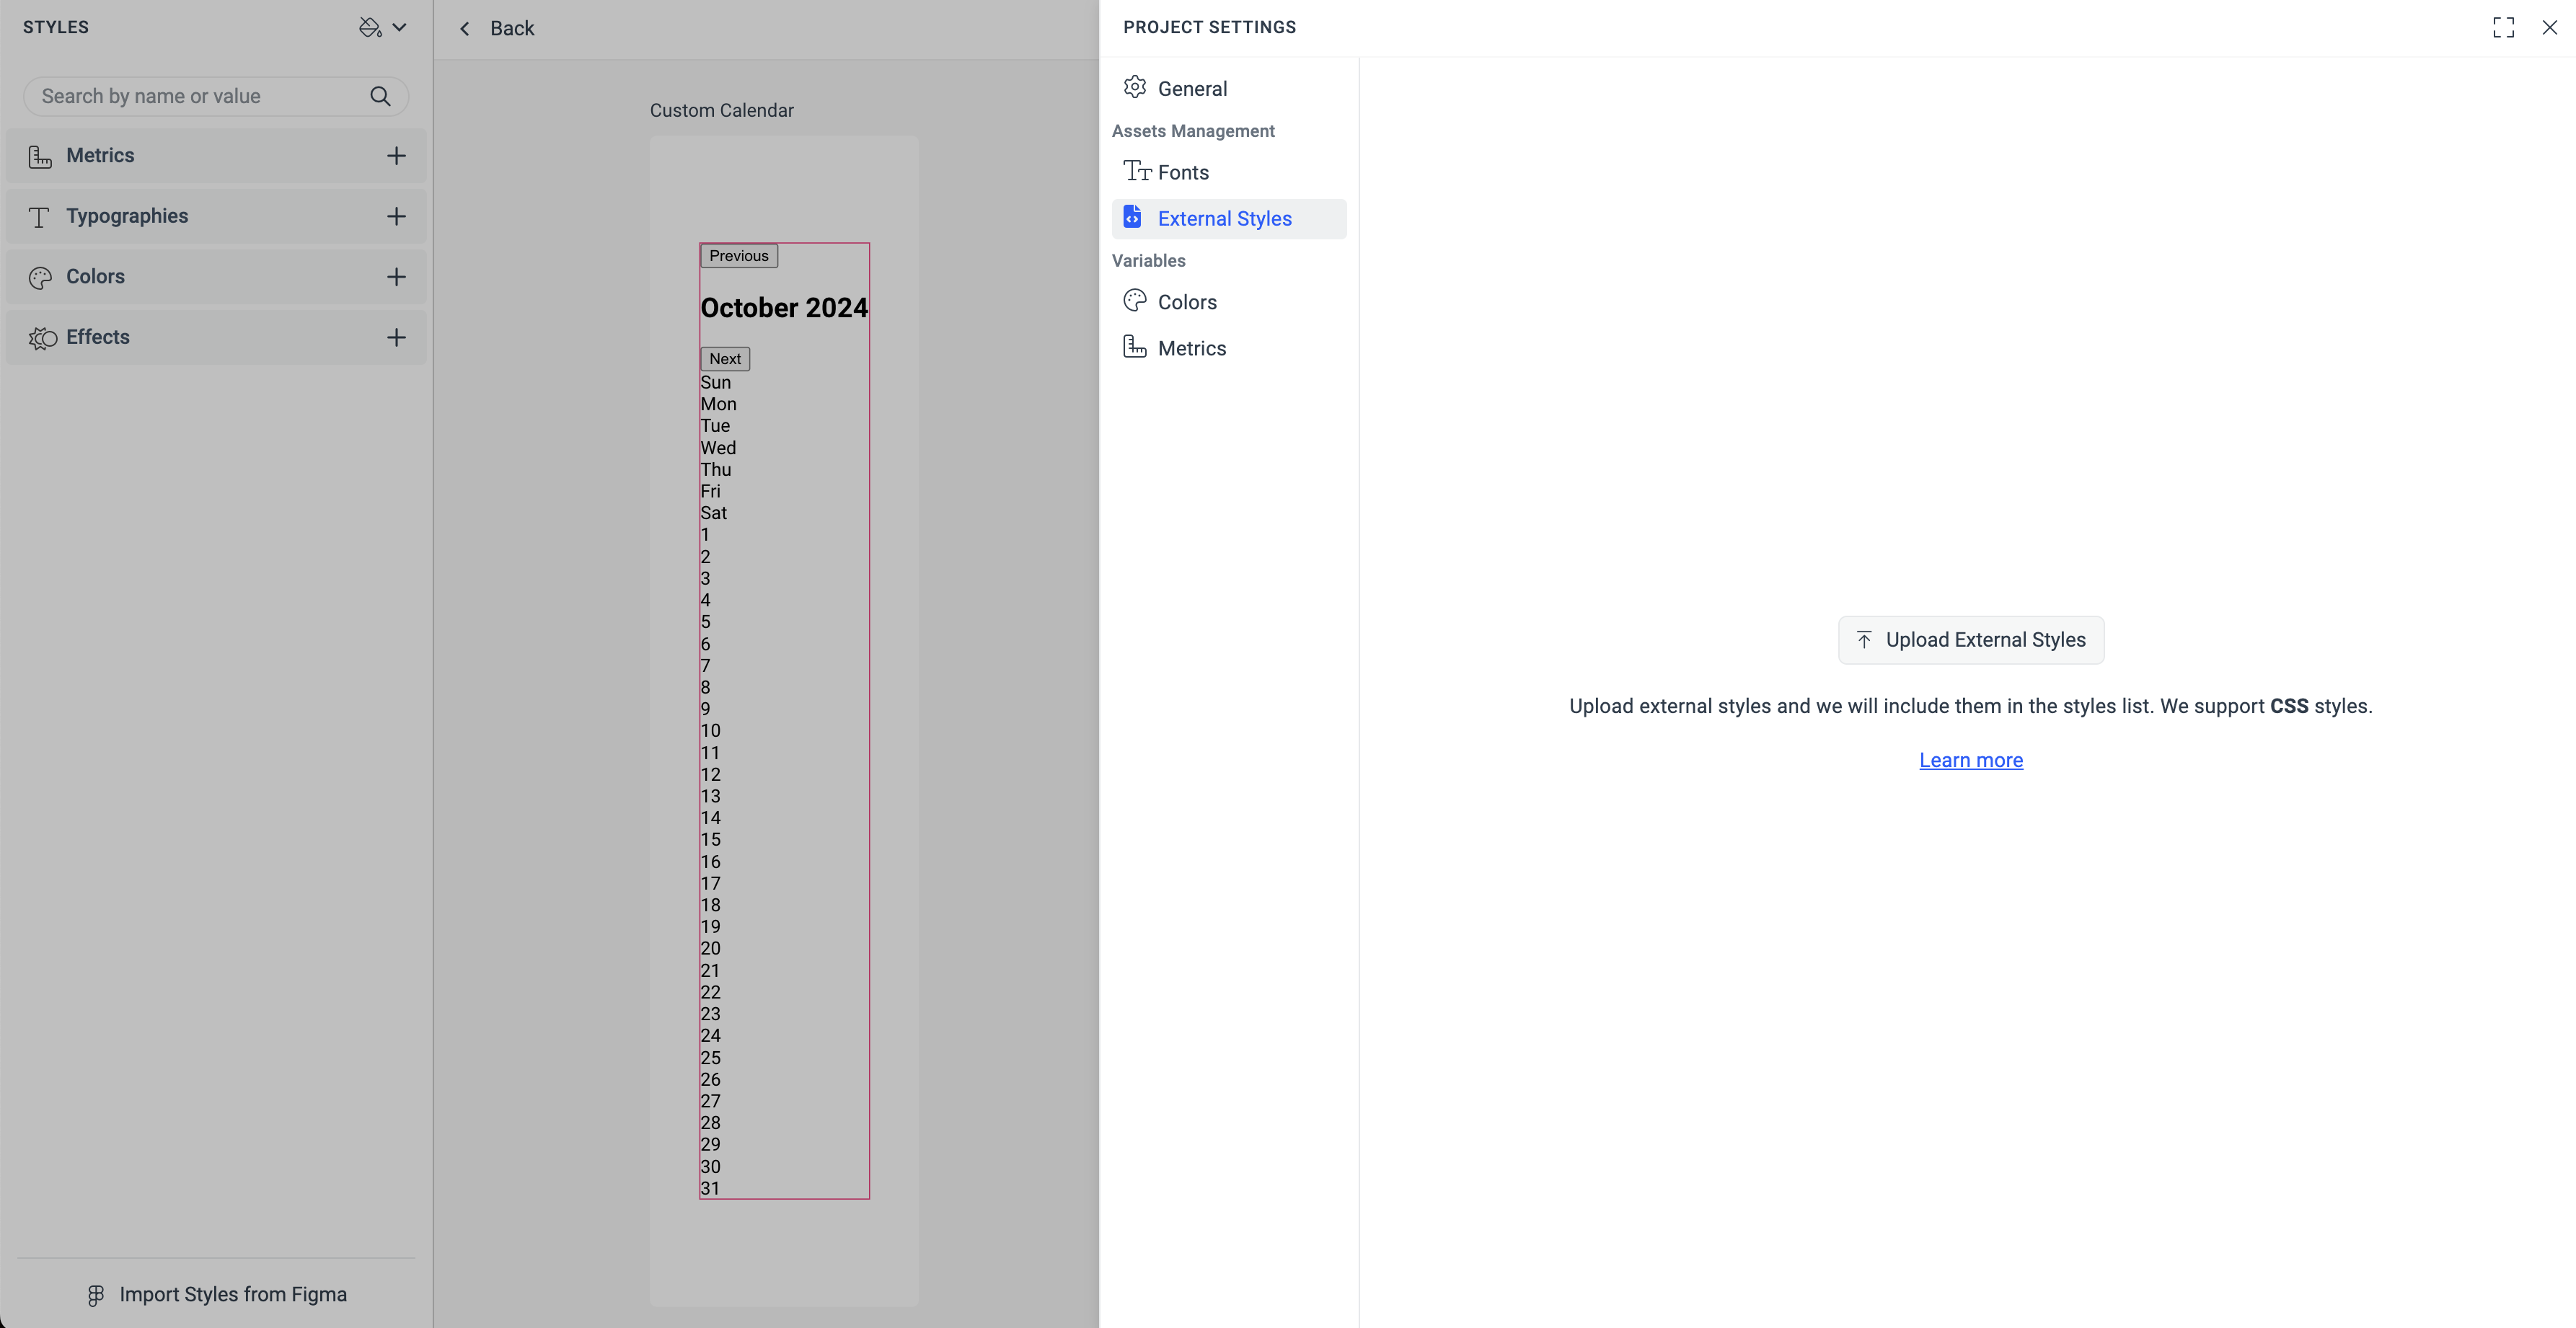2576x1328 pixels.
Task: Click the General settings gear icon
Action: (x=1135, y=88)
